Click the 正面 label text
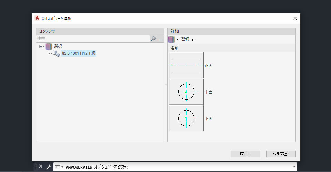 point(209,66)
